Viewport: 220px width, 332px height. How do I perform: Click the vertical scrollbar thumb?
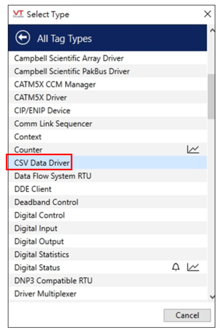pyautogui.click(x=211, y=97)
